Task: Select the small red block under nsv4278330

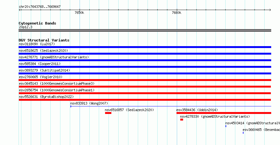Action: pyautogui.click(x=182, y=120)
